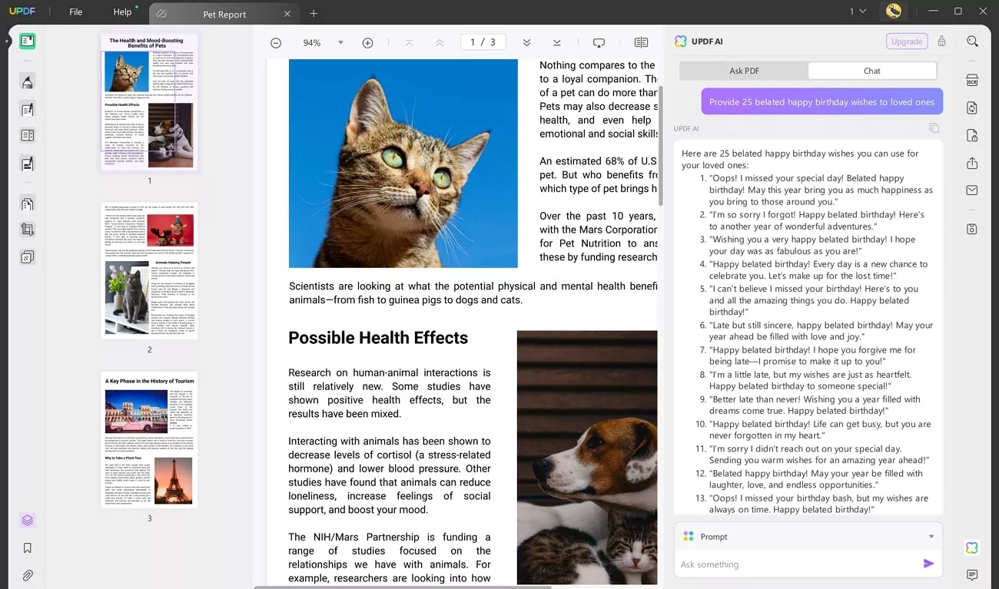The image size is (999, 589).
Task: Open page 2 thumbnail
Action: click(149, 270)
